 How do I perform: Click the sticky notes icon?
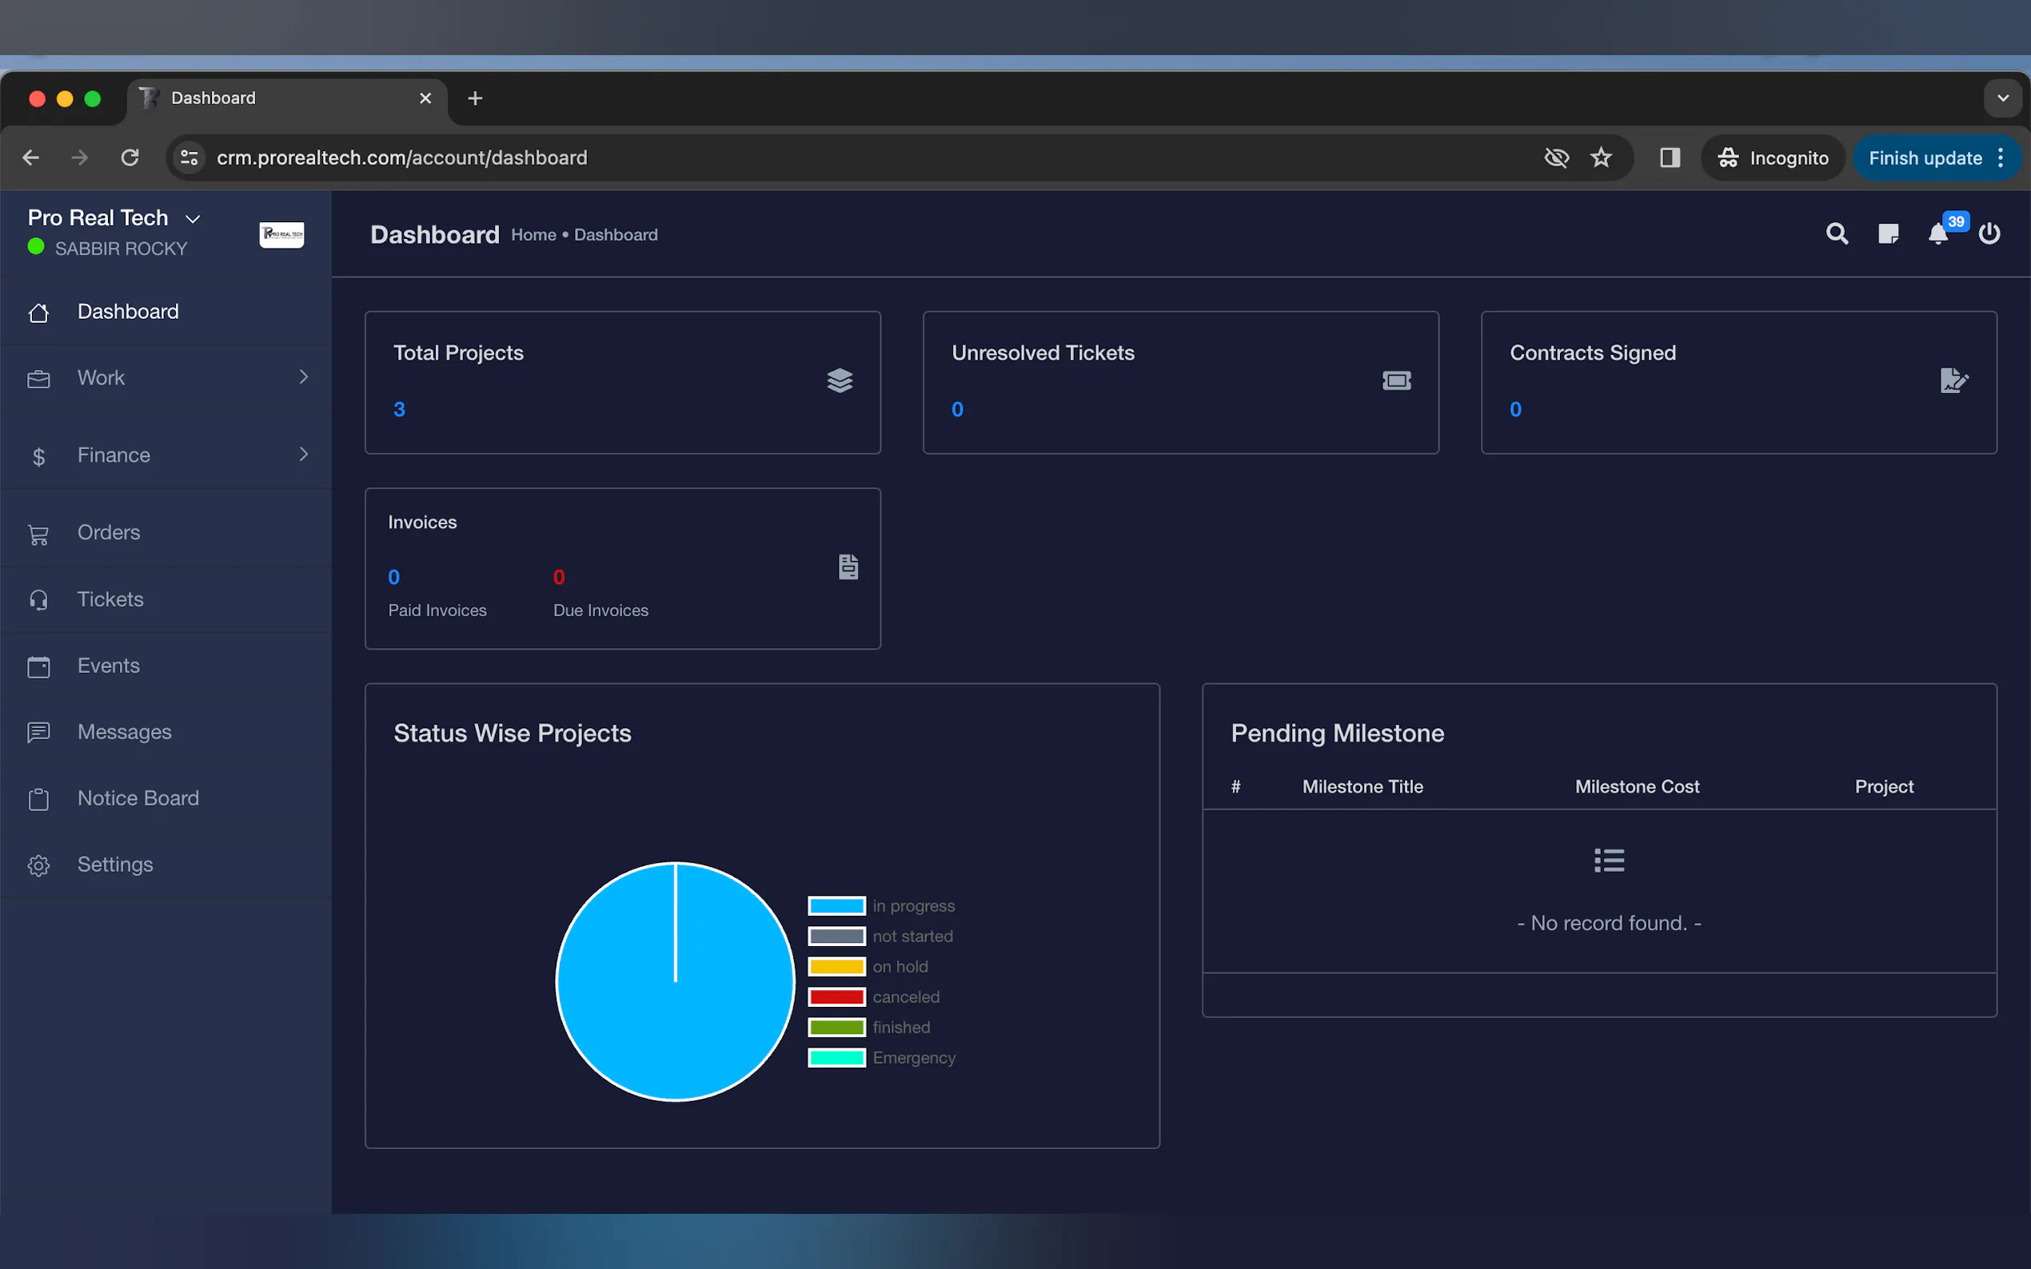coord(1887,234)
